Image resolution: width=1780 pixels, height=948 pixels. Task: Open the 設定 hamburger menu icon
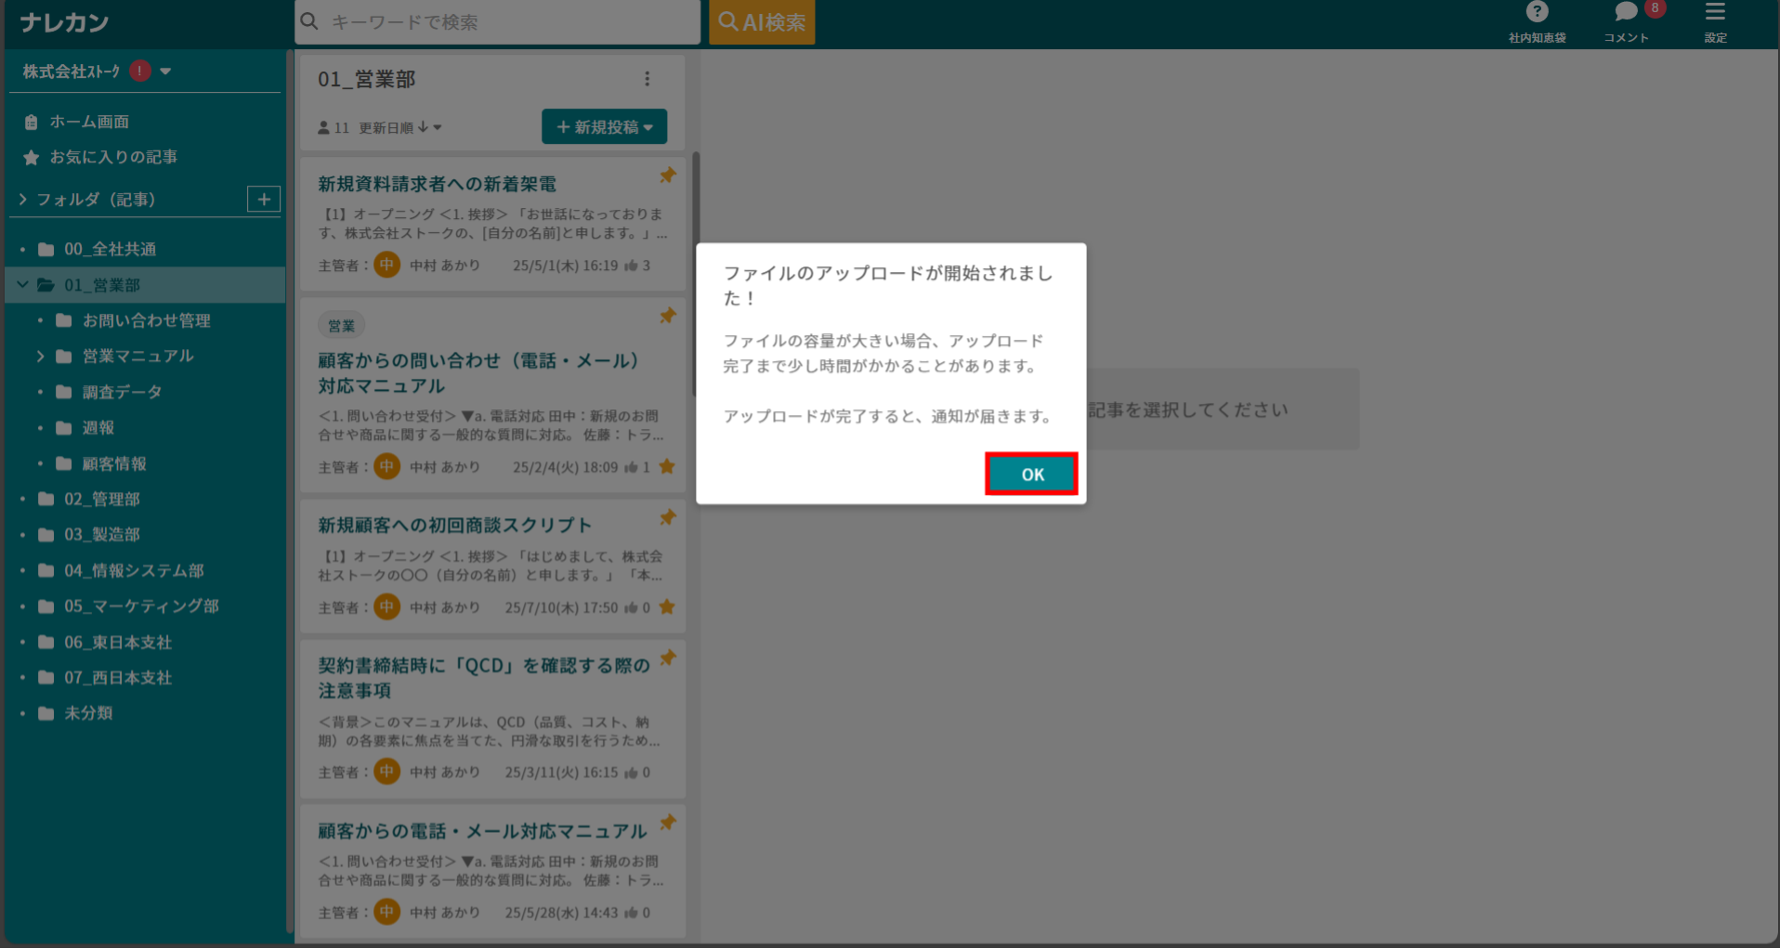pyautogui.click(x=1714, y=12)
